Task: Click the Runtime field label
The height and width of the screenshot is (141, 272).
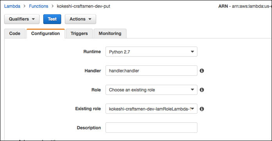Action: (92, 52)
